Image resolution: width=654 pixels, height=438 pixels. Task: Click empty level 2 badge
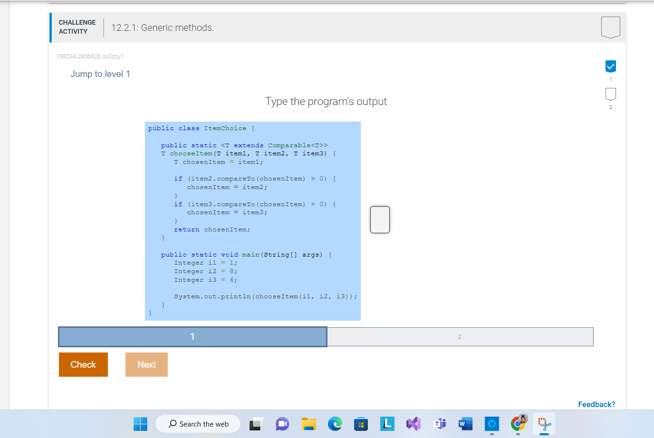tap(611, 94)
